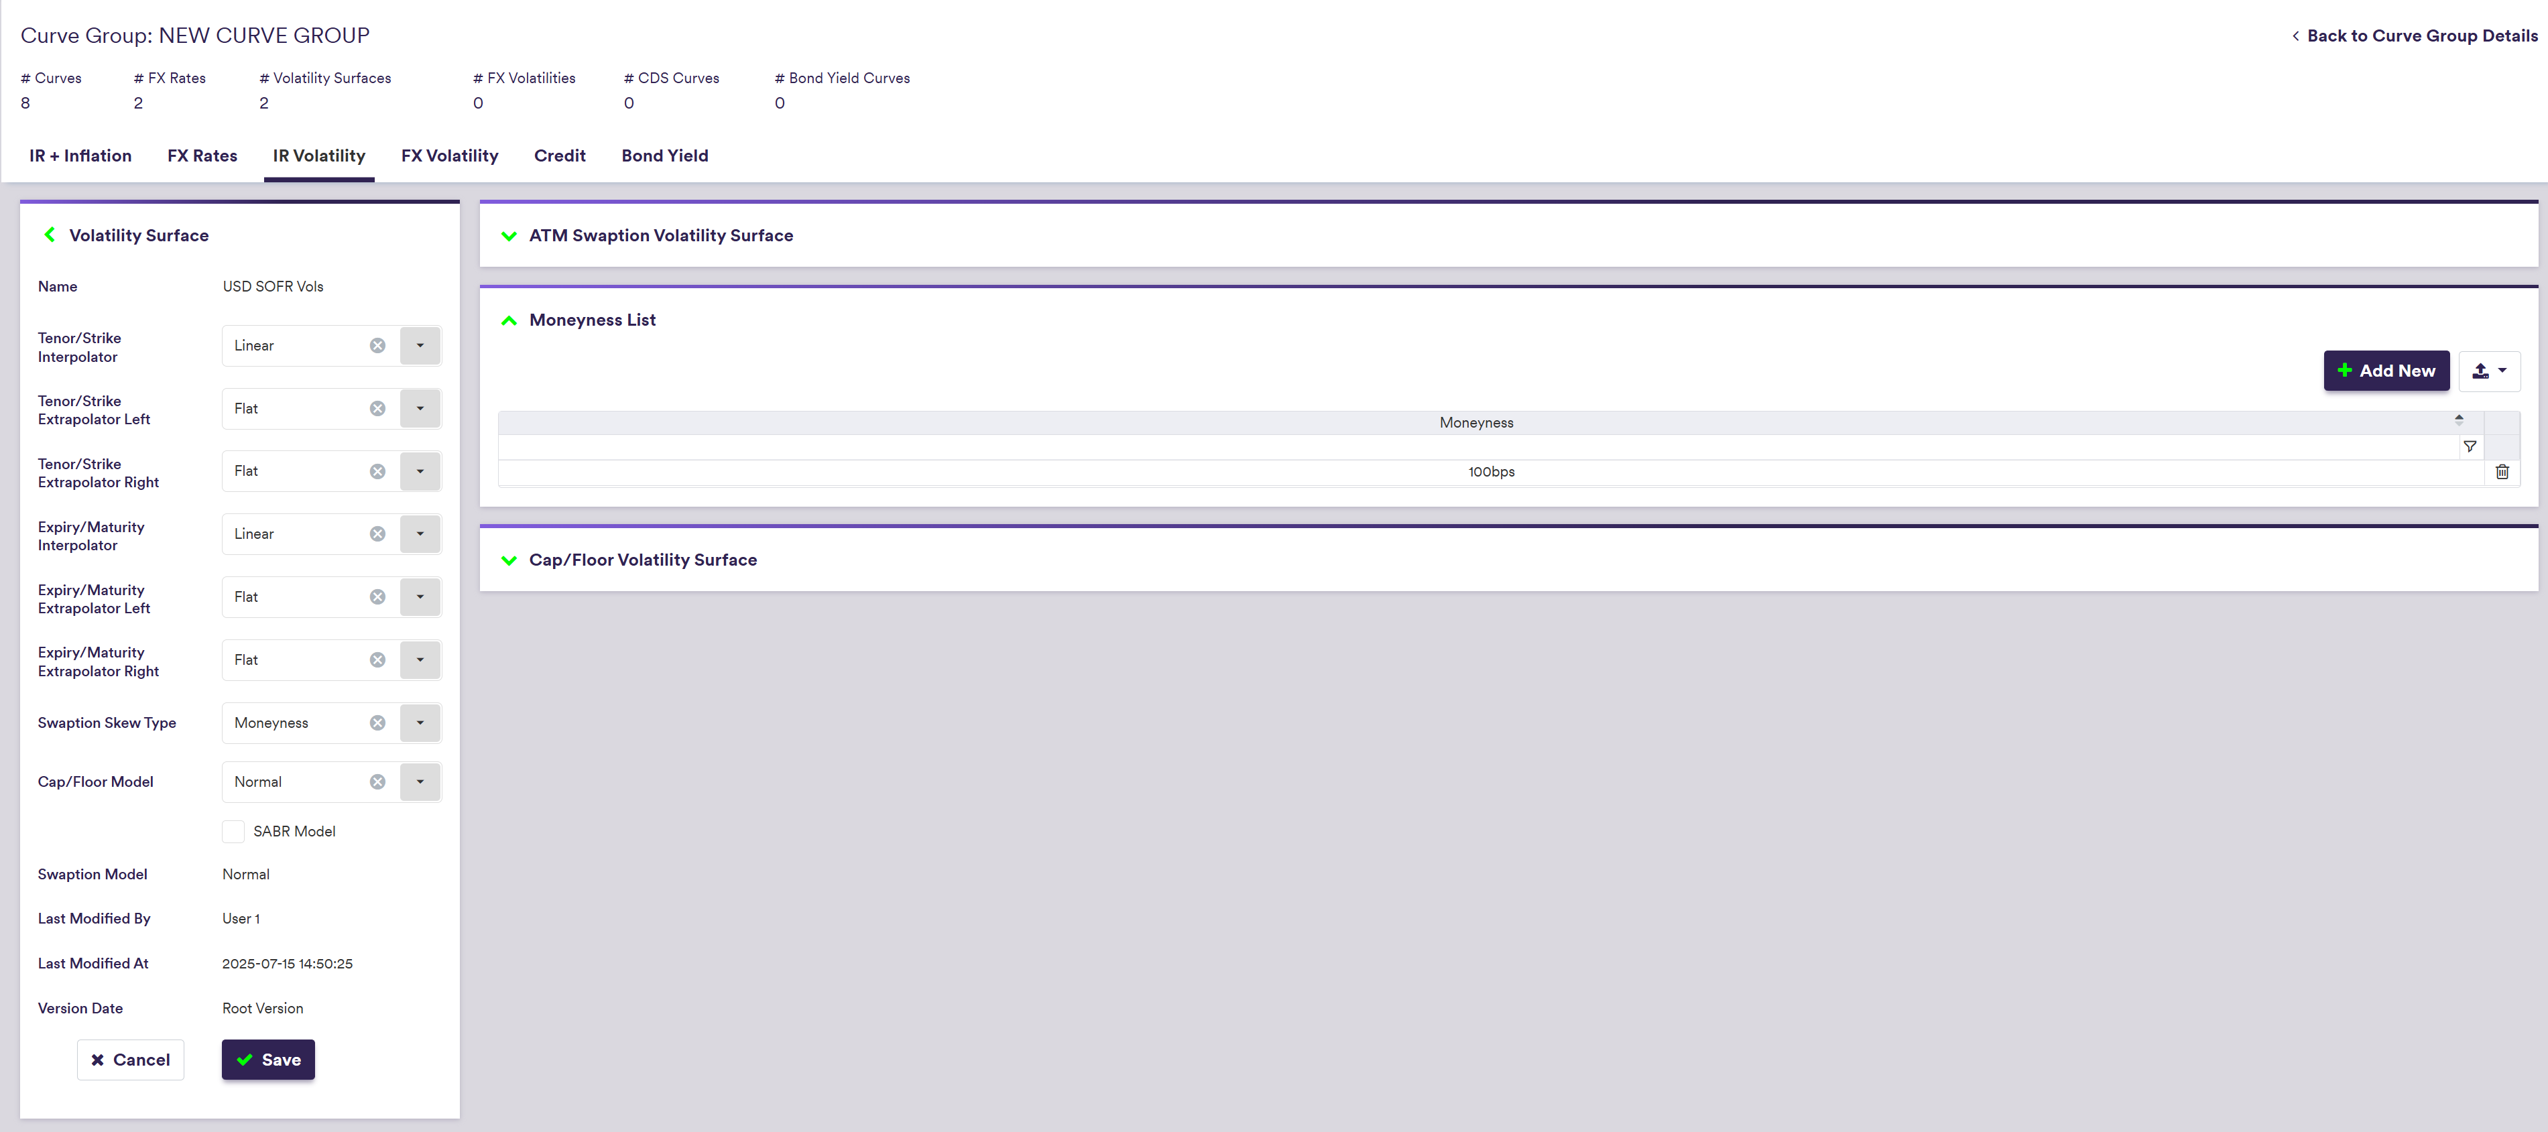Clear Tenor/Strike Interpolator Linear value
2548x1132 pixels.
click(377, 346)
